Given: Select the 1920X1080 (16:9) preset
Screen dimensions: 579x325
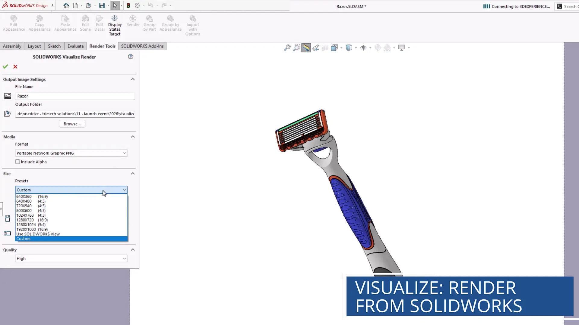Looking at the screenshot, I should [x=71, y=229].
